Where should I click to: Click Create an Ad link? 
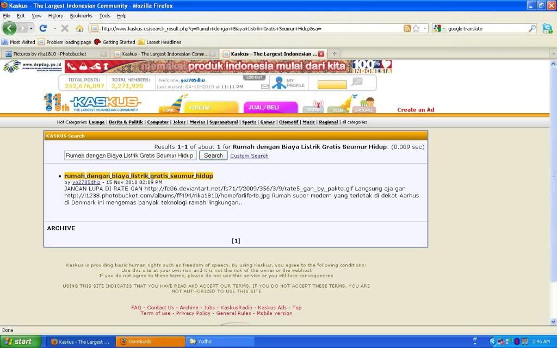[x=416, y=110]
